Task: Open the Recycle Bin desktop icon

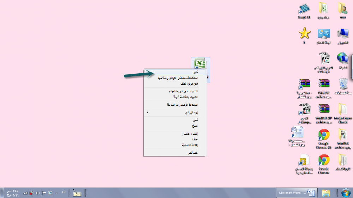Action: tap(343, 85)
